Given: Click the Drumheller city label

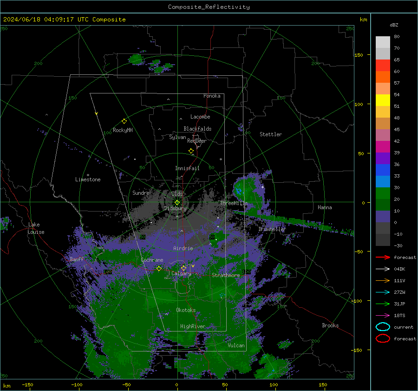Looking at the screenshot, I should [x=272, y=229].
